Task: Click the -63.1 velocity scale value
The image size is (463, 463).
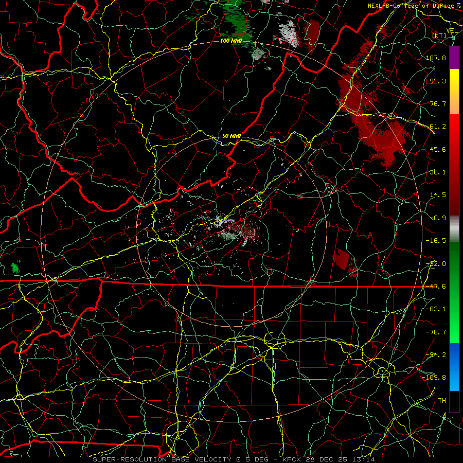Action: click(436, 309)
